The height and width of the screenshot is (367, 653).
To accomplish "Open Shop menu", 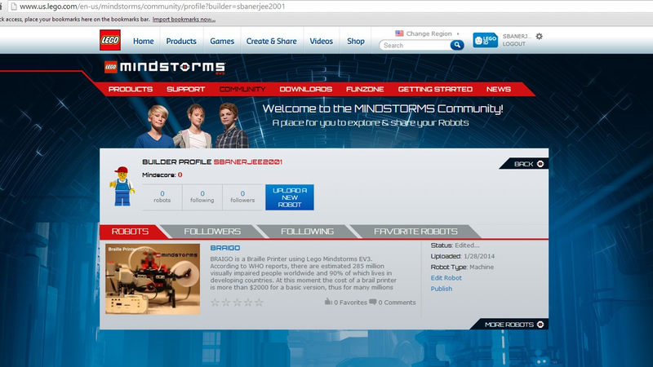I will coord(356,42).
